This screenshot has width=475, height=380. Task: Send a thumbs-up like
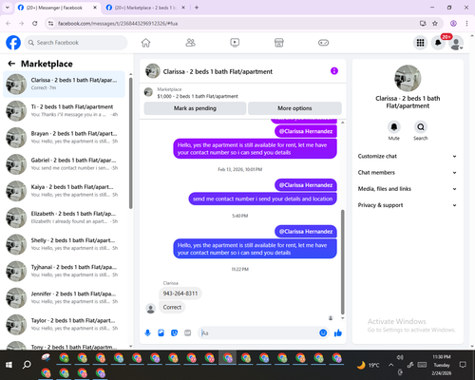pyautogui.click(x=338, y=332)
